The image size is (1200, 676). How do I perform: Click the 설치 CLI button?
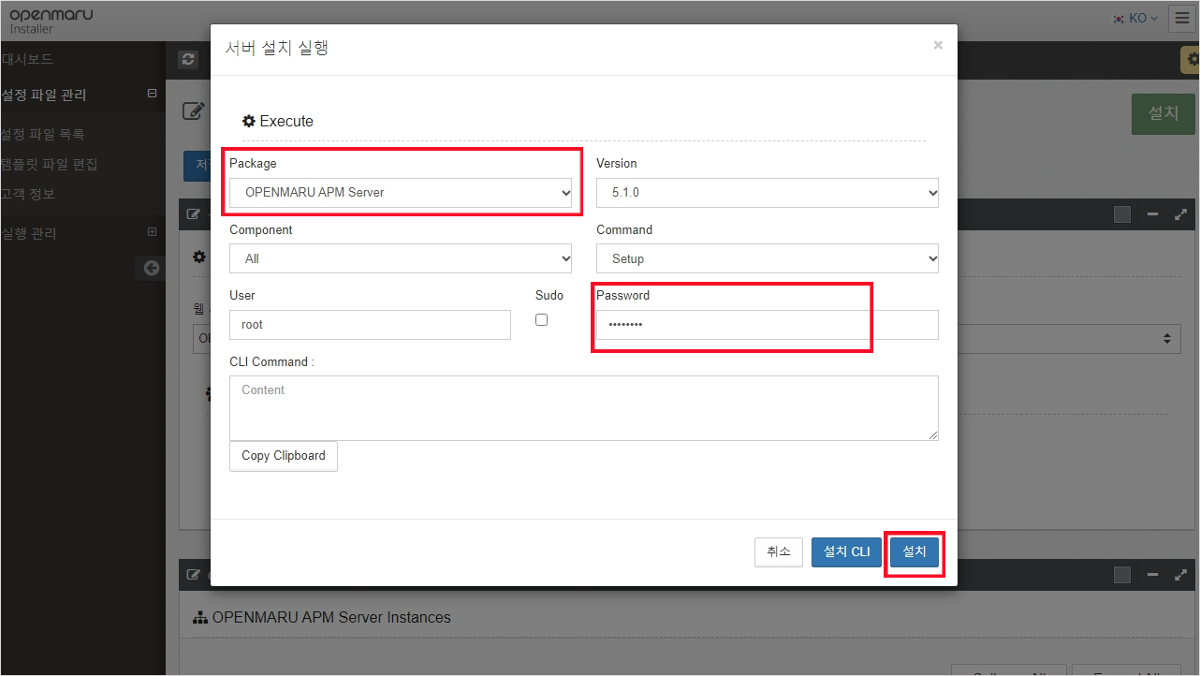click(846, 552)
